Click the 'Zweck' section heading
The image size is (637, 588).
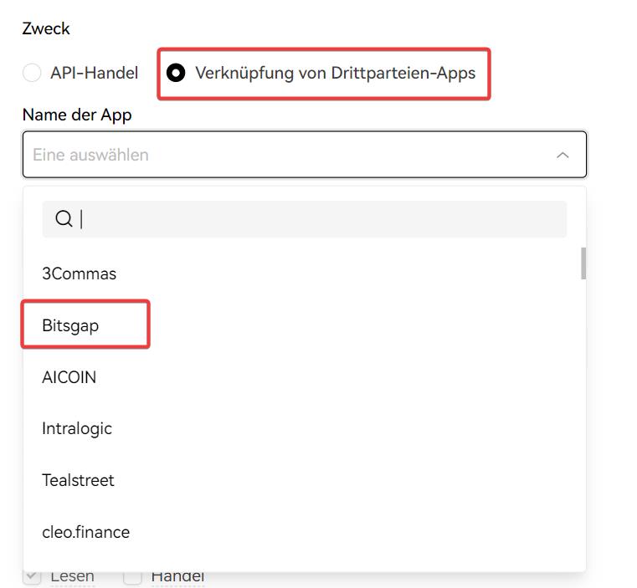(x=46, y=28)
